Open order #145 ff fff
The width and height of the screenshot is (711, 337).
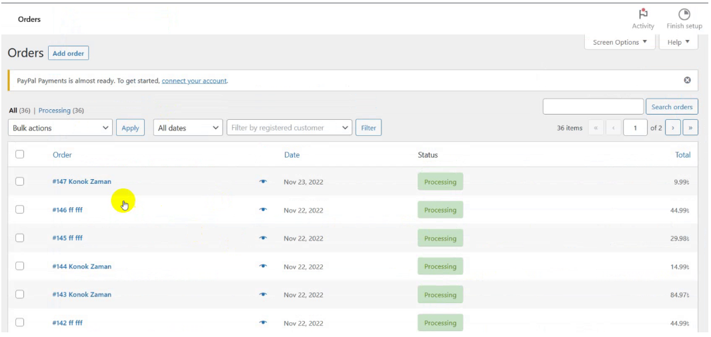67,238
